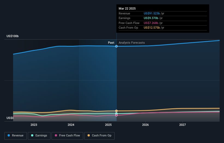Toggle the Earnings legend button
The height and width of the screenshot is (143, 224).
coord(39,136)
